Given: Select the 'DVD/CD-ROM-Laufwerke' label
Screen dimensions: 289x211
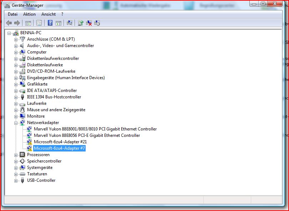Looking at the screenshot, I should [51, 71].
